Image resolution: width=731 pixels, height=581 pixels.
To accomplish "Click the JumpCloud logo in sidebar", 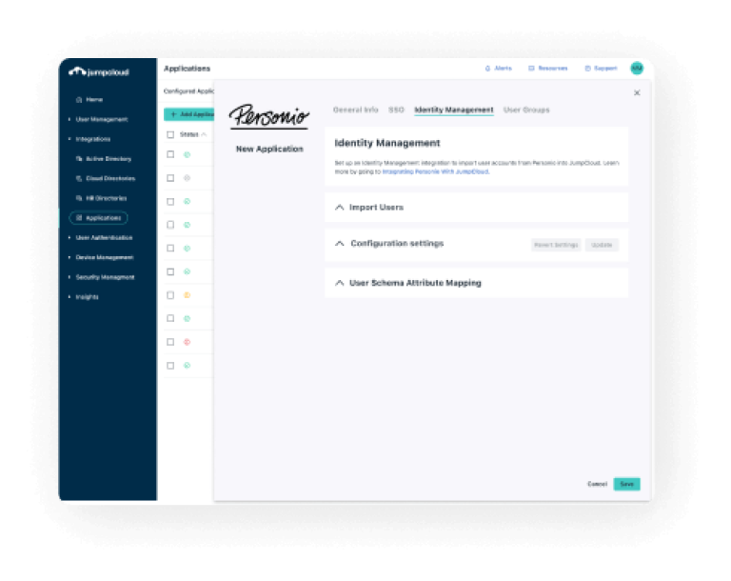I will [99, 71].
